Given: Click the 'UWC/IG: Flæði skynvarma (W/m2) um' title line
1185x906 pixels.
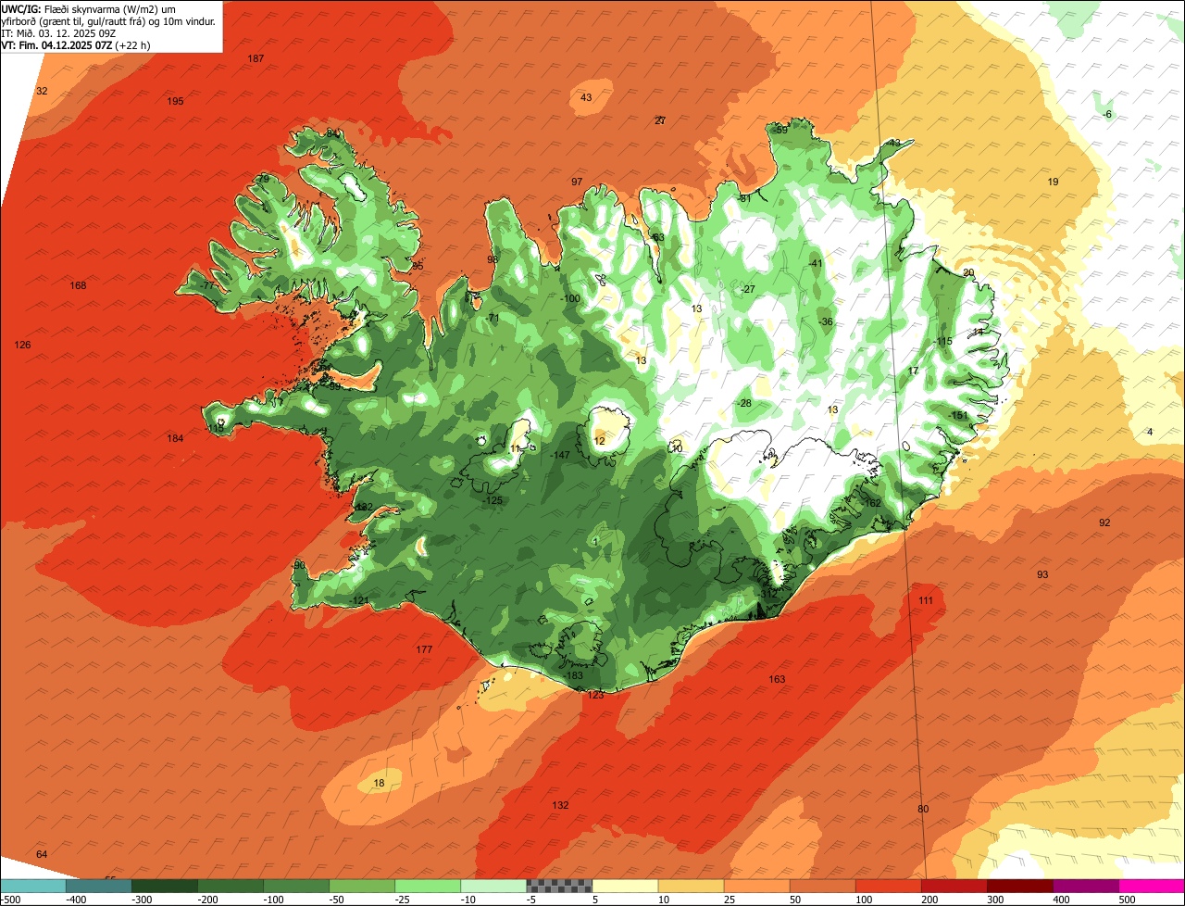Looking at the screenshot, I should coord(89,8).
